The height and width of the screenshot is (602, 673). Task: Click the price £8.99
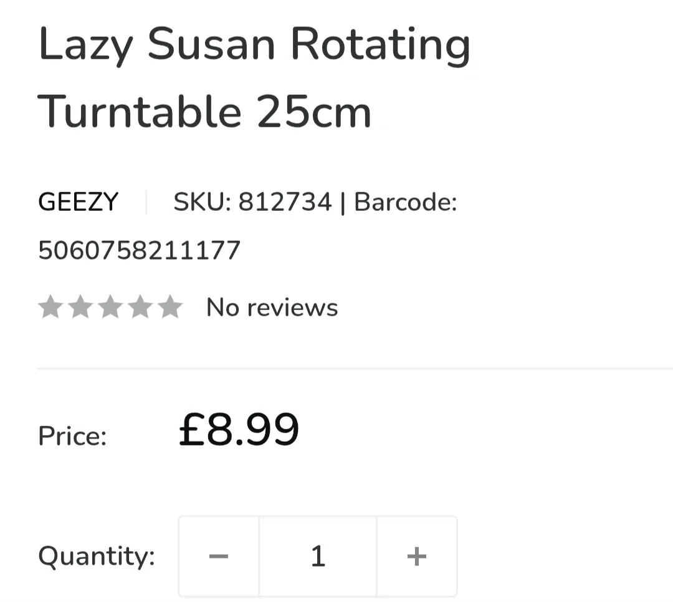pos(239,428)
